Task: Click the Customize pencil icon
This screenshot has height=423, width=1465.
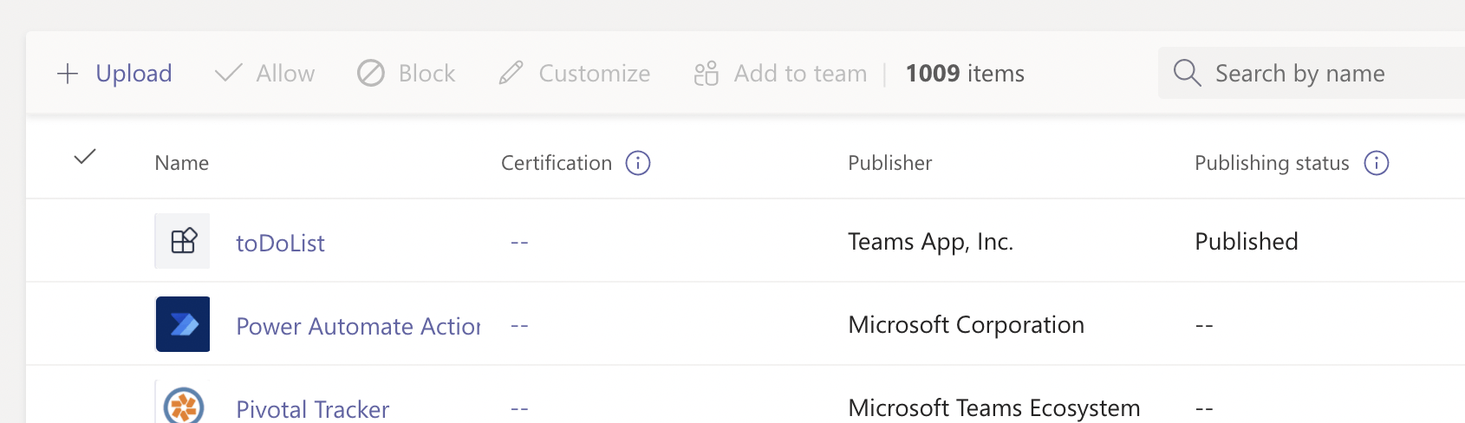Action: 511,74
